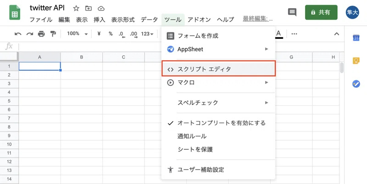The width and height of the screenshot is (367, 184).
Task: Format as percent
Action: tap(111, 34)
